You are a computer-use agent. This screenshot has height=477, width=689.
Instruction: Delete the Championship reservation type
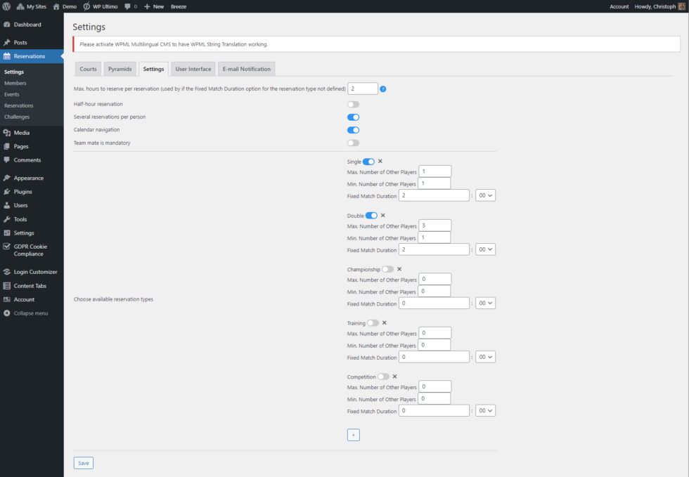click(399, 269)
